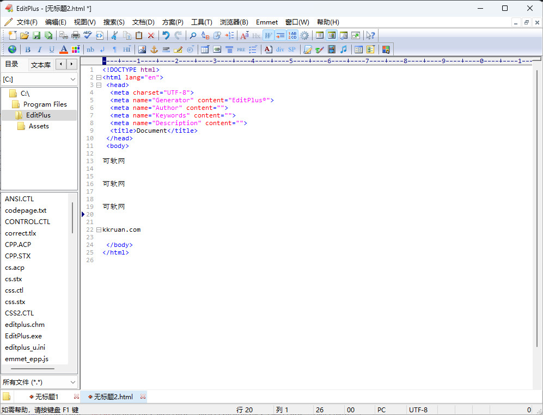Toggle word wrap W button
This screenshot has height=415, width=543.
[269, 35]
